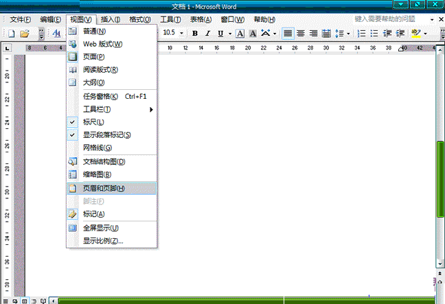Select align right button
The height and width of the screenshot is (304, 445).
point(313,34)
